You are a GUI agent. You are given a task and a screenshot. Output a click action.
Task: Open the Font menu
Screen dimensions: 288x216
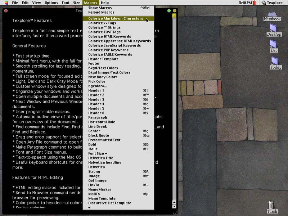click(x=66, y=3)
